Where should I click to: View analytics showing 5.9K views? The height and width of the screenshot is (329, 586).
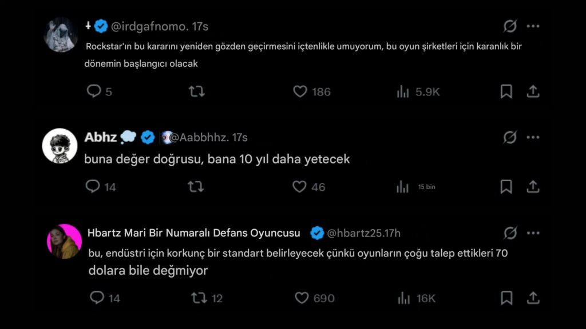tap(403, 91)
